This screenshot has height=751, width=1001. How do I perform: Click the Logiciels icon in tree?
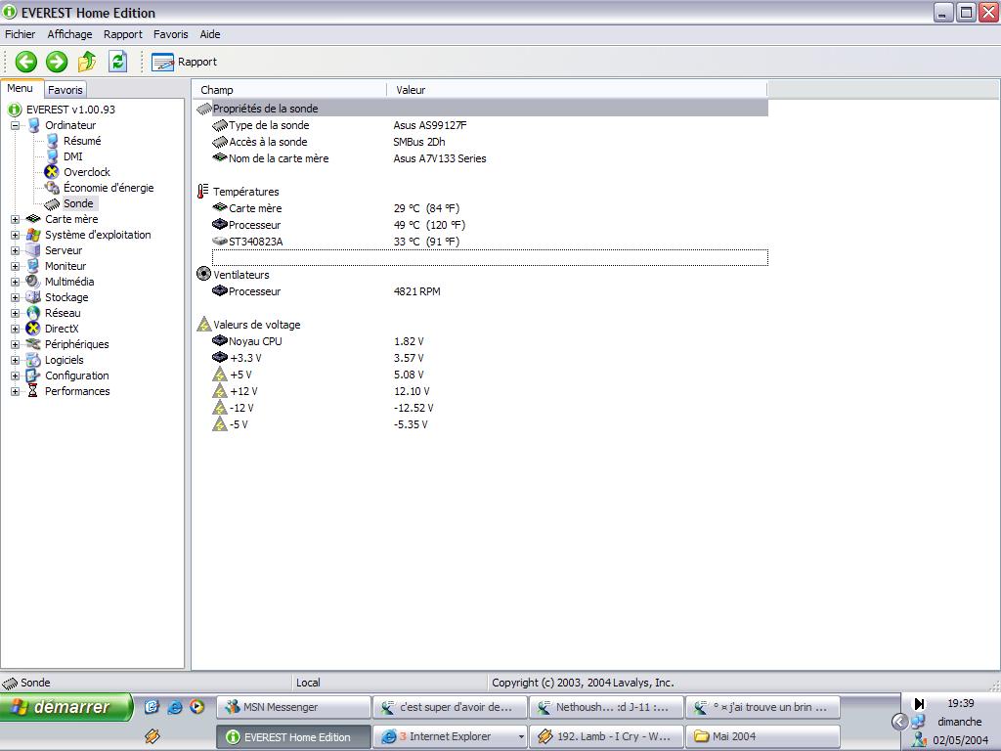[x=33, y=360]
